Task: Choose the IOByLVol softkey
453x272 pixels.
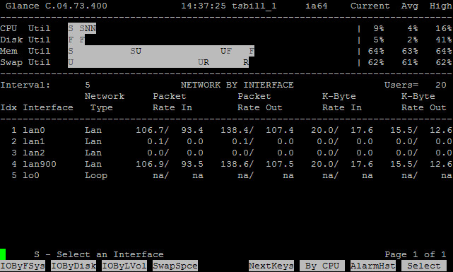Action: (x=124, y=266)
